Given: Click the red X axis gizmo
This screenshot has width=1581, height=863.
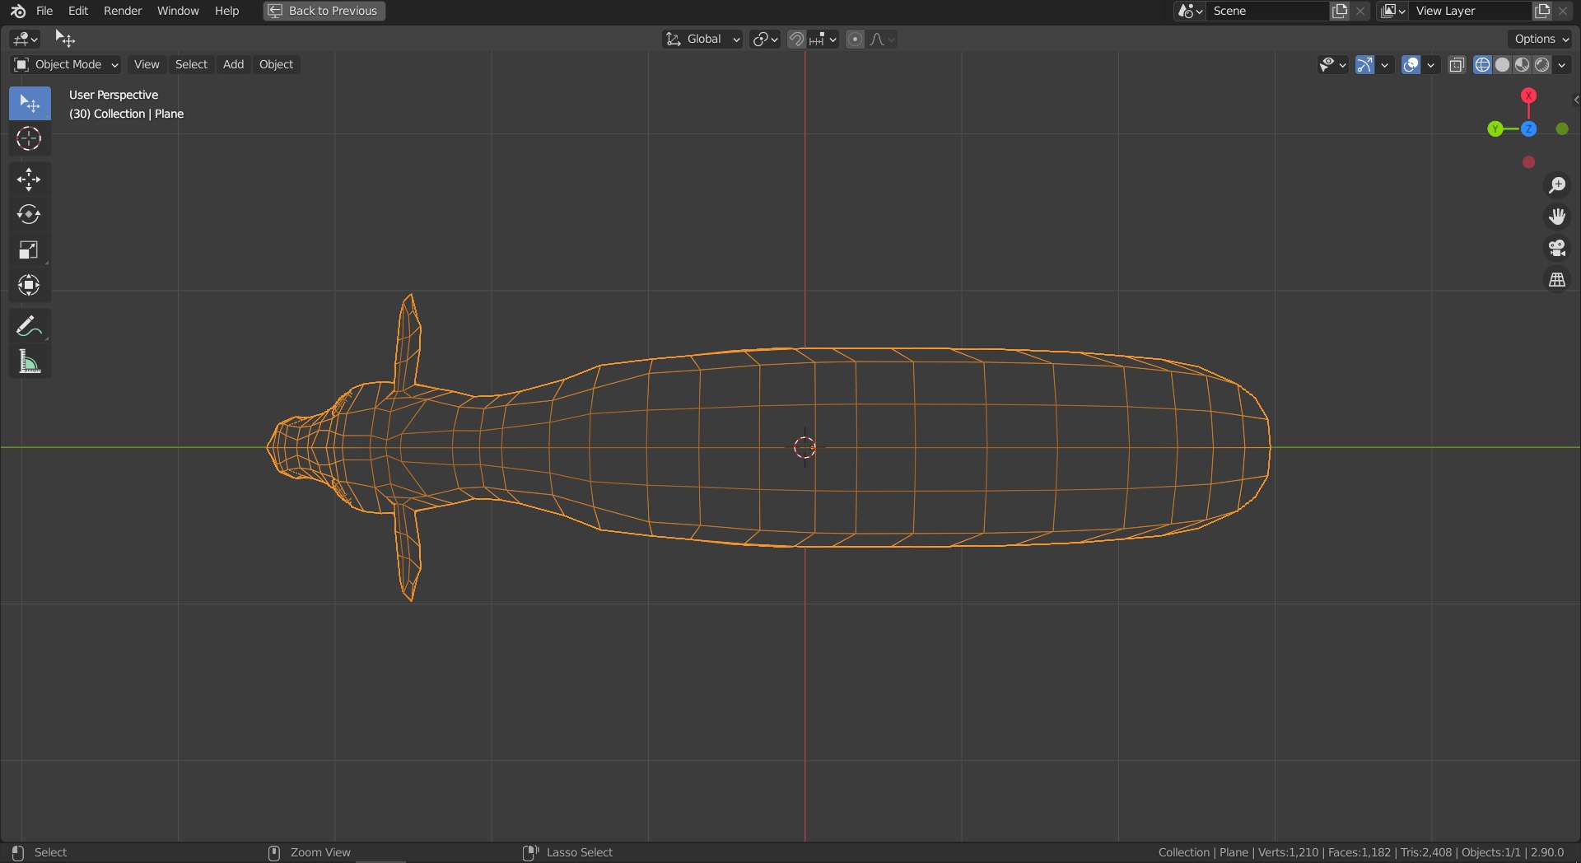Looking at the screenshot, I should (1528, 96).
